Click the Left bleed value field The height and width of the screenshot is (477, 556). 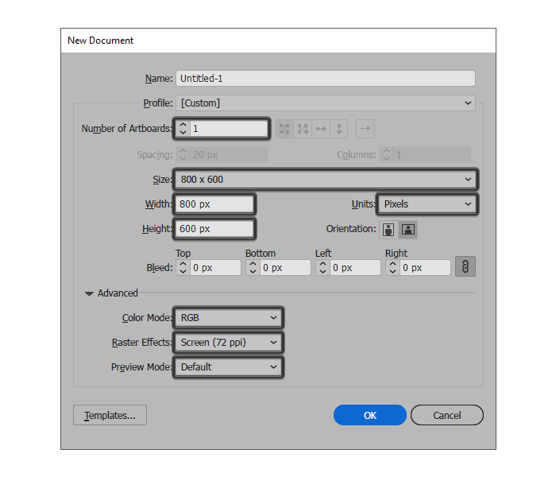coord(355,268)
